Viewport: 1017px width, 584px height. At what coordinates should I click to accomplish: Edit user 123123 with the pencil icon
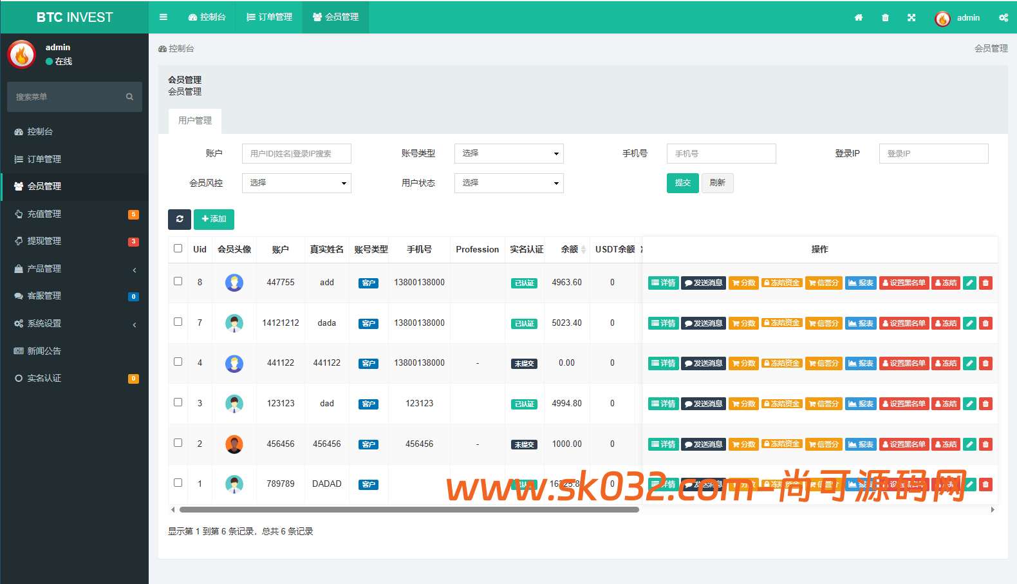pyautogui.click(x=969, y=404)
